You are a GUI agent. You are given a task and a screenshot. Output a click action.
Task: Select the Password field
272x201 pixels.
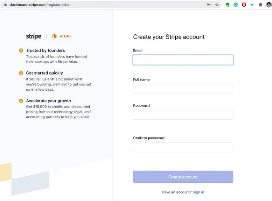[183, 115]
